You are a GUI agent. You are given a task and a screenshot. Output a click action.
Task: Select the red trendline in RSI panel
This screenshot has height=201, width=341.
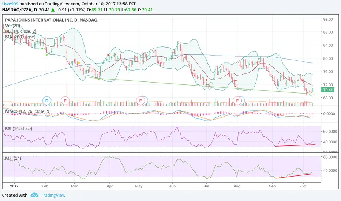[295, 145]
